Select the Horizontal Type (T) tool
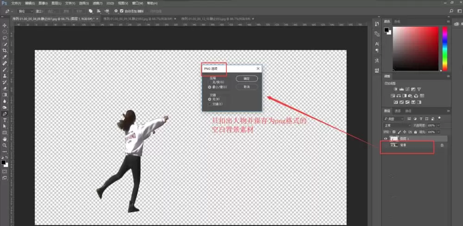Image resolution: width=463 pixels, height=226 pixels. click(x=5, y=120)
